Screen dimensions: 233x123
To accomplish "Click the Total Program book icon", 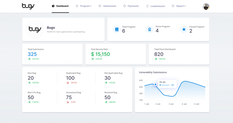I will tap(117, 29).
